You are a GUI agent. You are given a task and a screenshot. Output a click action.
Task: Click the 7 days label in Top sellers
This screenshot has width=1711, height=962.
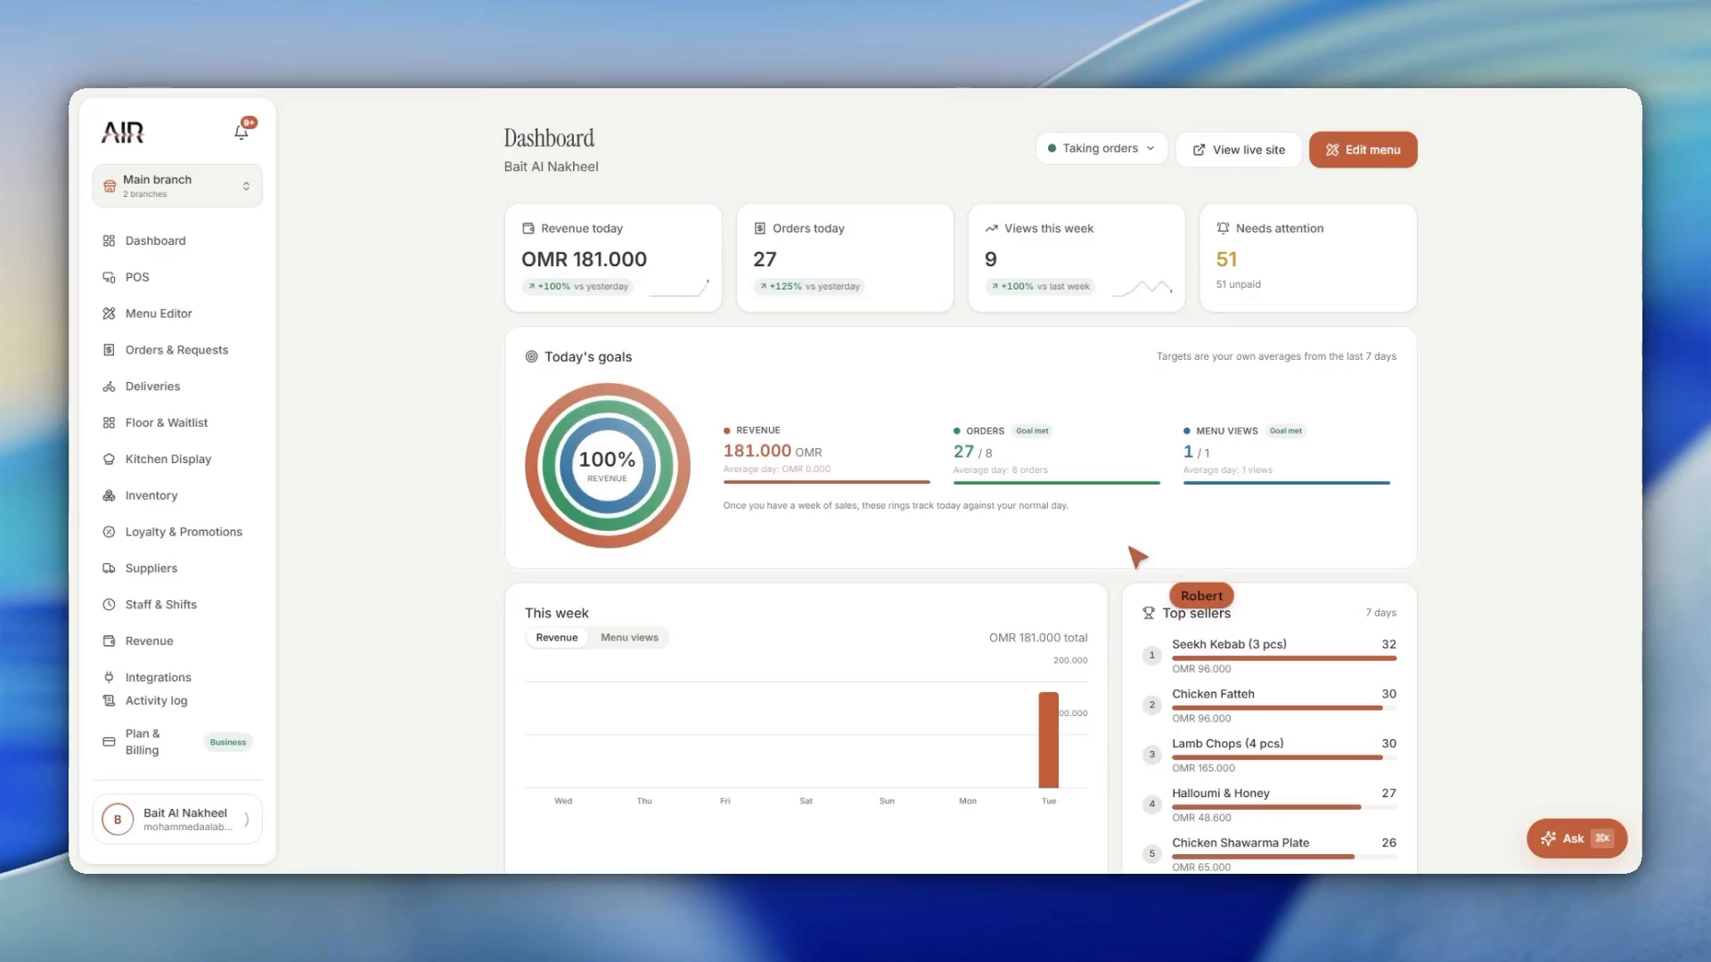point(1380,613)
